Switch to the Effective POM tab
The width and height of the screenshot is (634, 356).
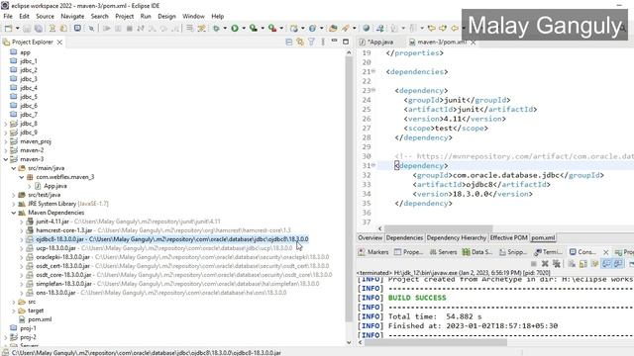[x=508, y=237]
